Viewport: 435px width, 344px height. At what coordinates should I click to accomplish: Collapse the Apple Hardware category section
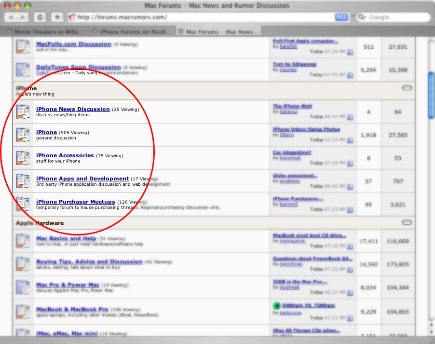(407, 222)
